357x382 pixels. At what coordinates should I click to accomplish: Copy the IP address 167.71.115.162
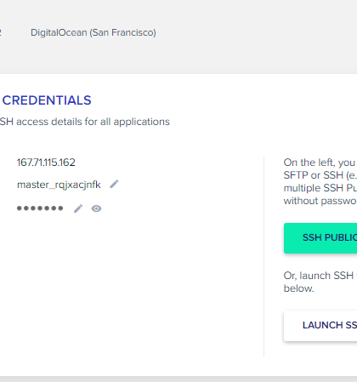point(46,162)
